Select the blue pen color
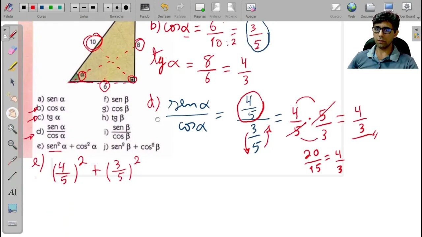The image size is (422, 237). [x=42, y=8]
